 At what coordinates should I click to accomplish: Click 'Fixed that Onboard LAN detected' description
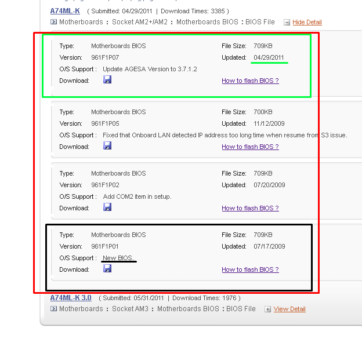pos(225,135)
